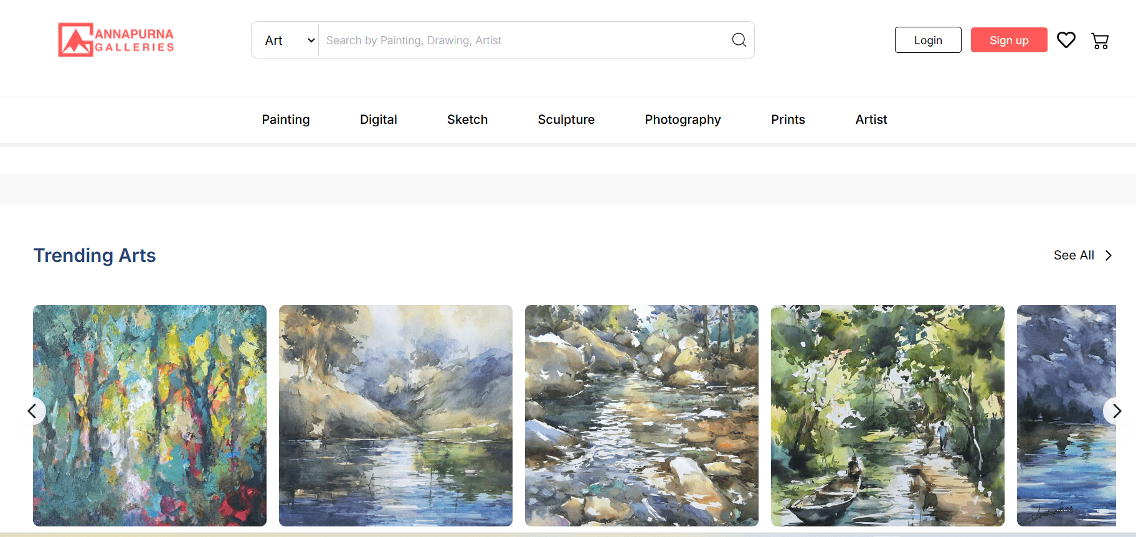Focus the painting search input field
This screenshot has width=1136, height=537.
pyautogui.click(x=523, y=40)
